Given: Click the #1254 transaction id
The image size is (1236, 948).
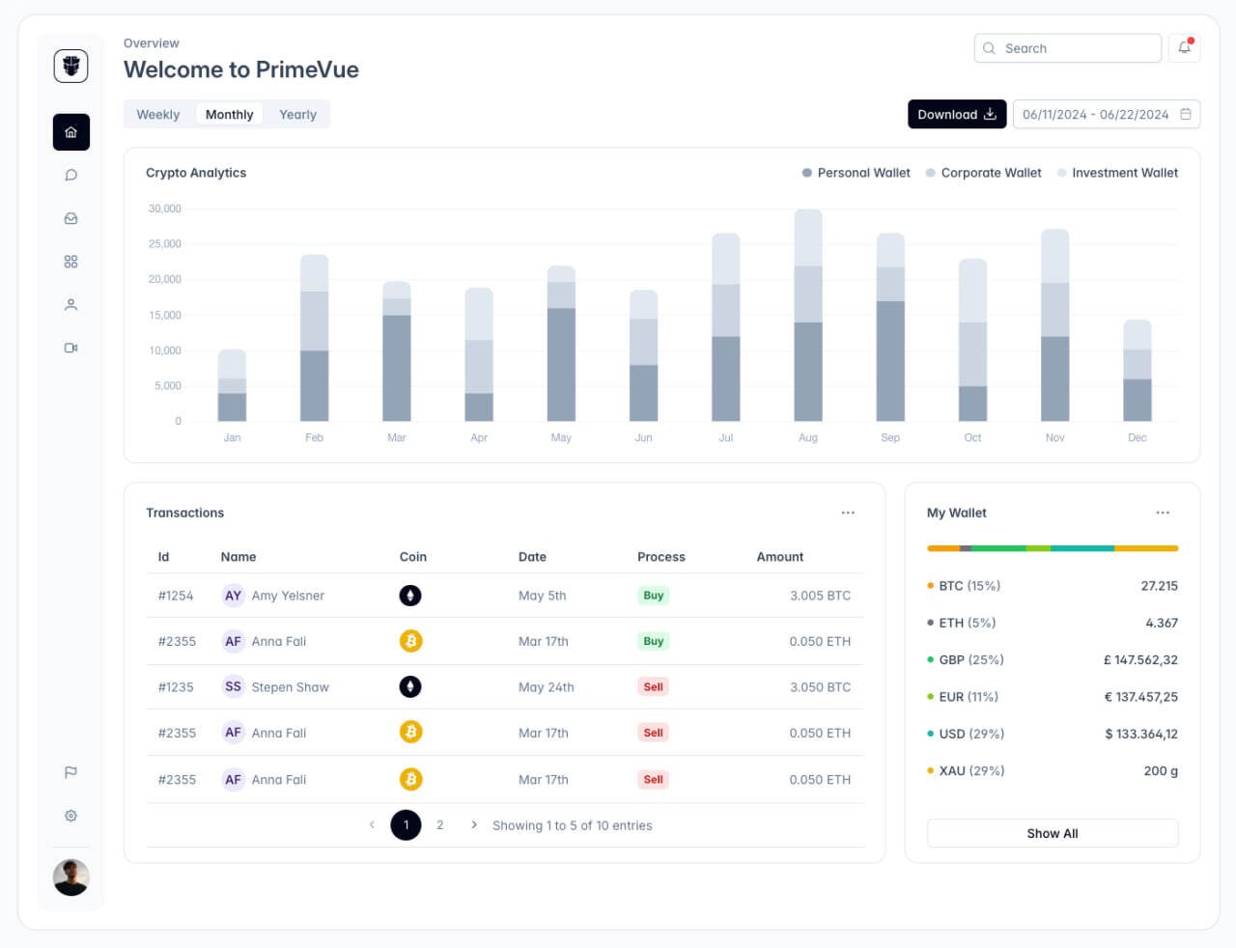Looking at the screenshot, I should pyautogui.click(x=176, y=596).
